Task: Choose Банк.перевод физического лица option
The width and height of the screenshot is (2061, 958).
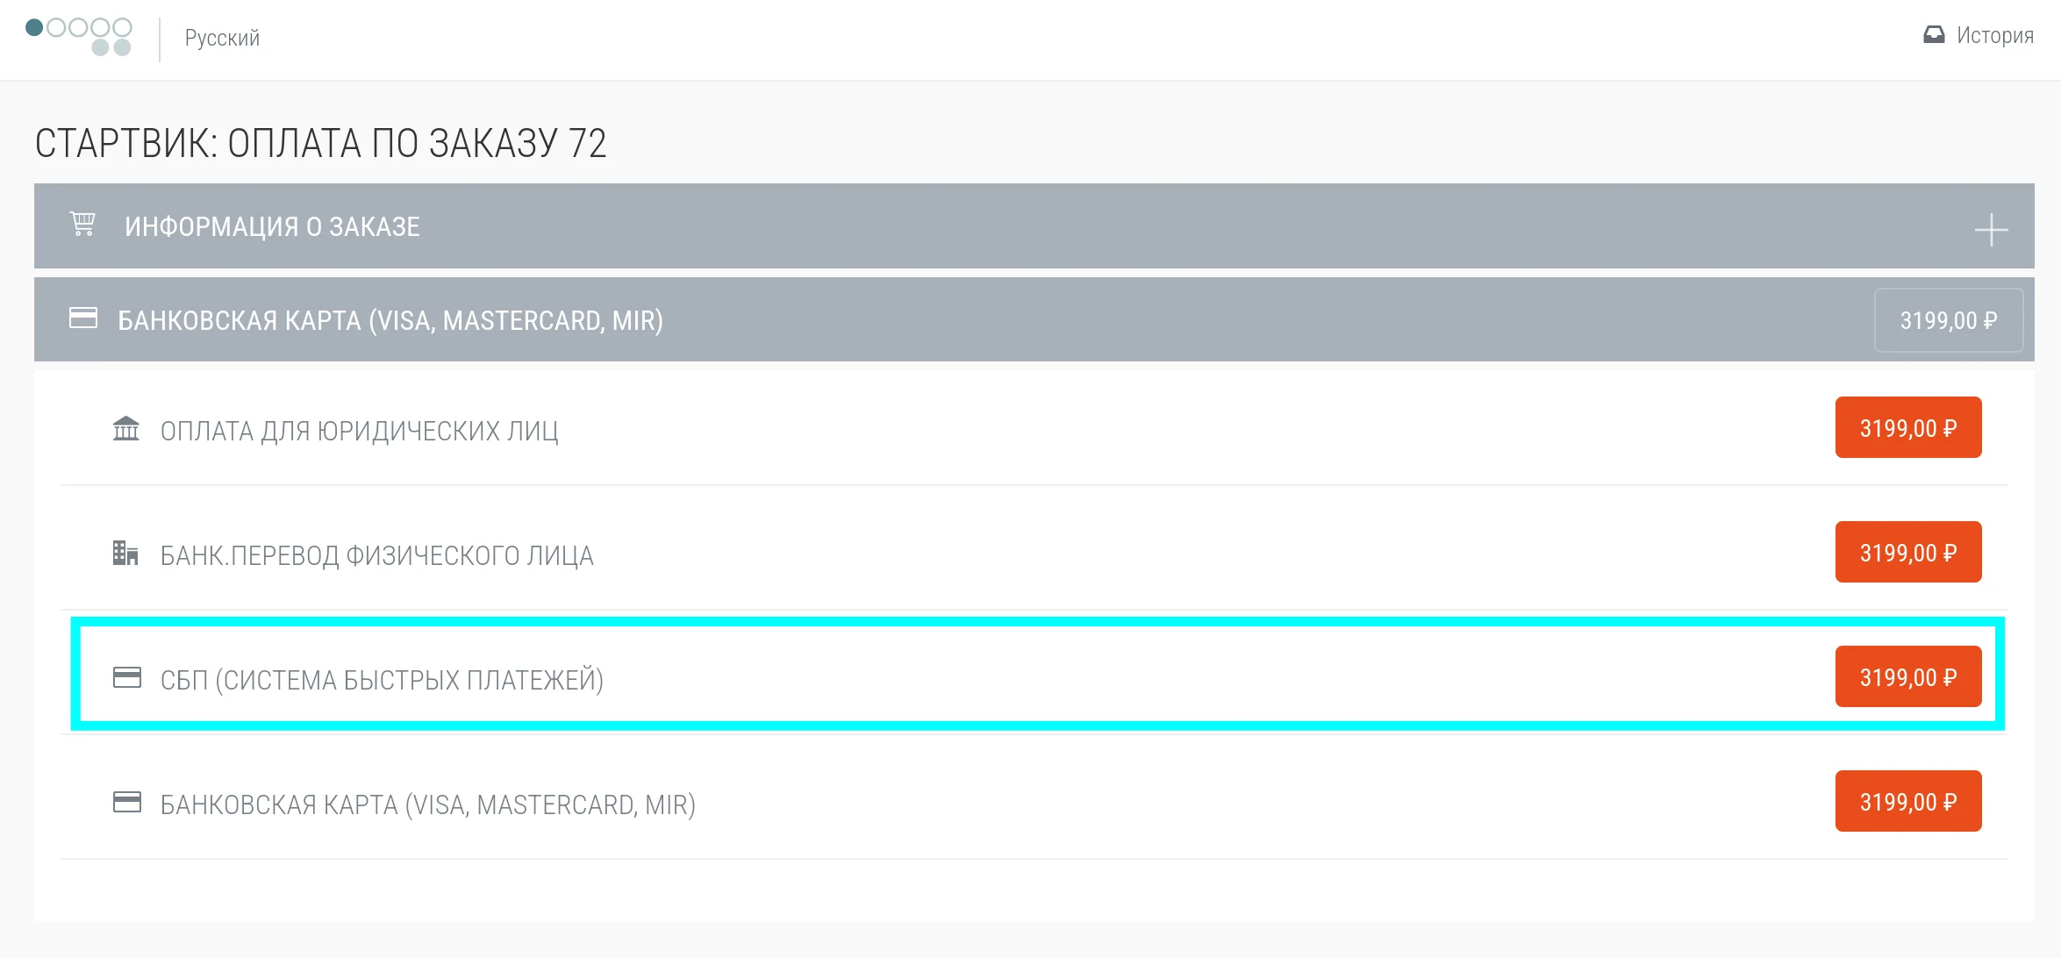Action: pyautogui.click(x=376, y=555)
